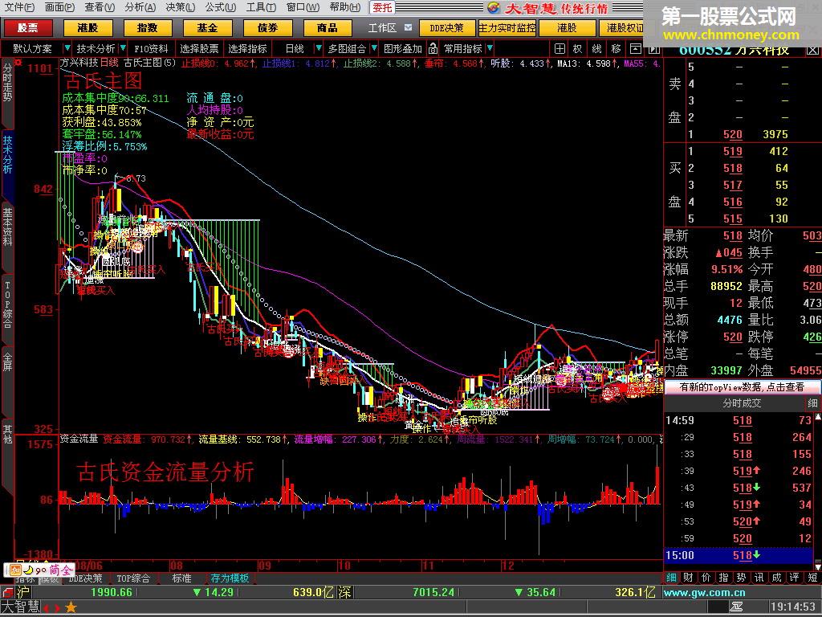
Task: Click the small gear icon atop price axis
Action: coord(18,63)
